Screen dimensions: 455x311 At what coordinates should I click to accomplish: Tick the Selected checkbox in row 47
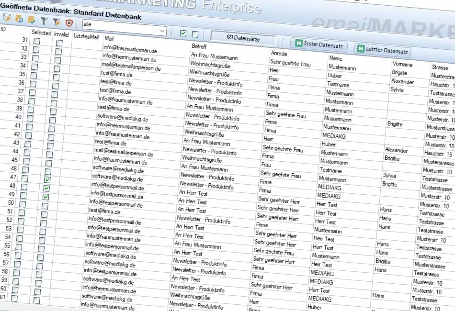24,178
